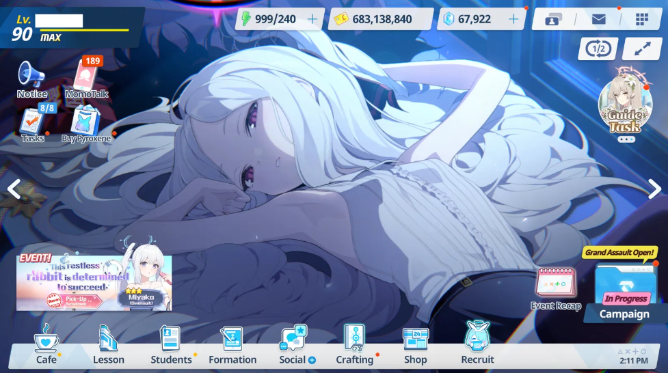Expand lobby art to fullscreen
The height and width of the screenshot is (373, 668).
643,49
